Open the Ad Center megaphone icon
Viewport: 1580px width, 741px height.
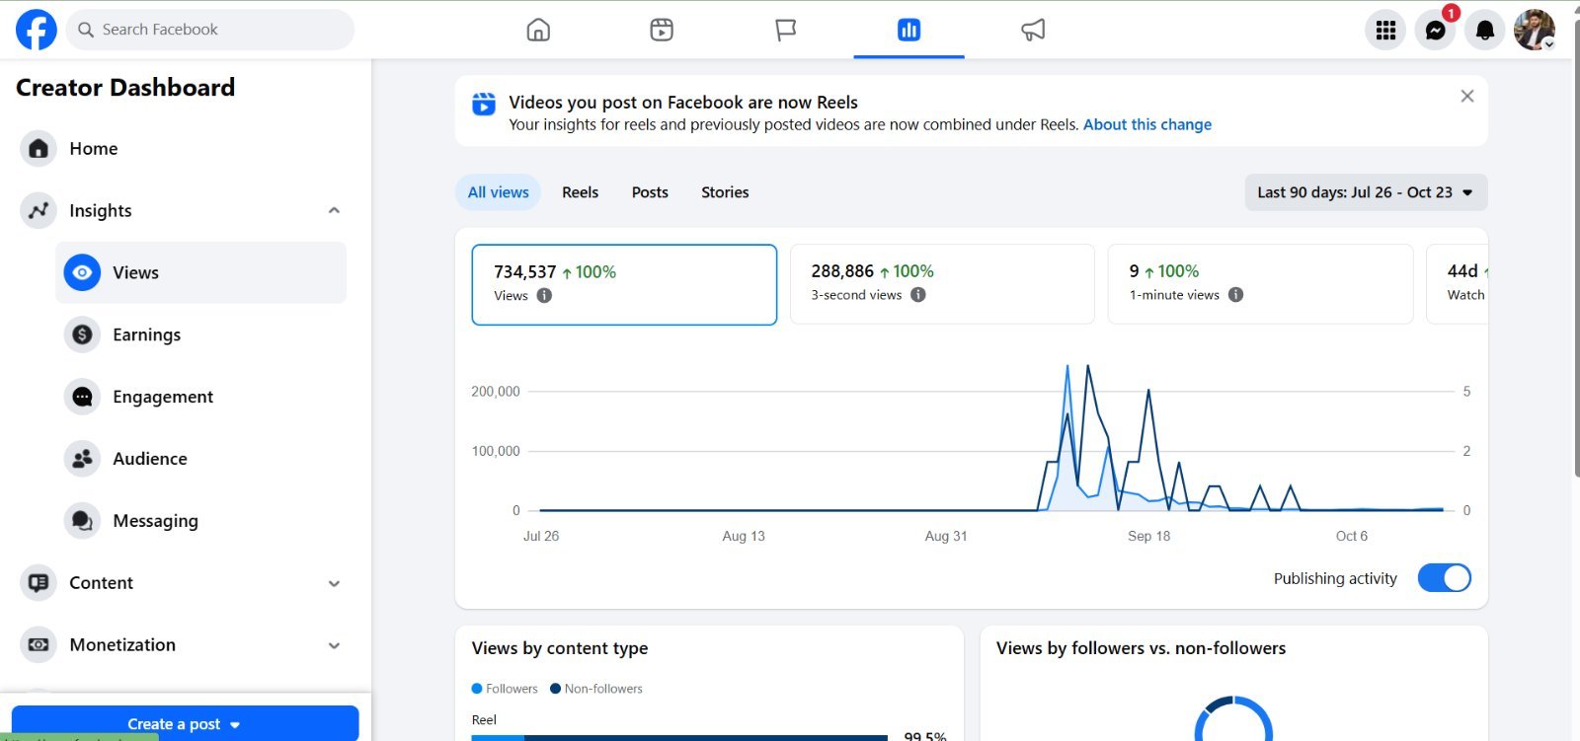pos(1033,30)
